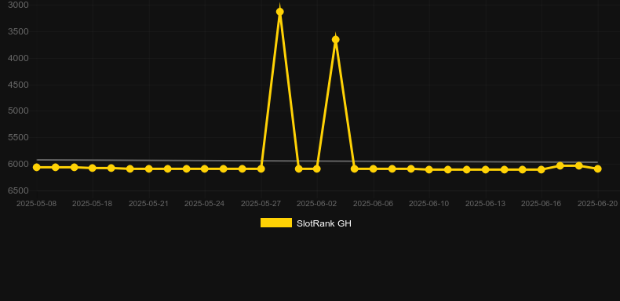The width and height of the screenshot is (620, 301).
Task: Click the last data point at 2025-06-20
Action: coord(598,169)
